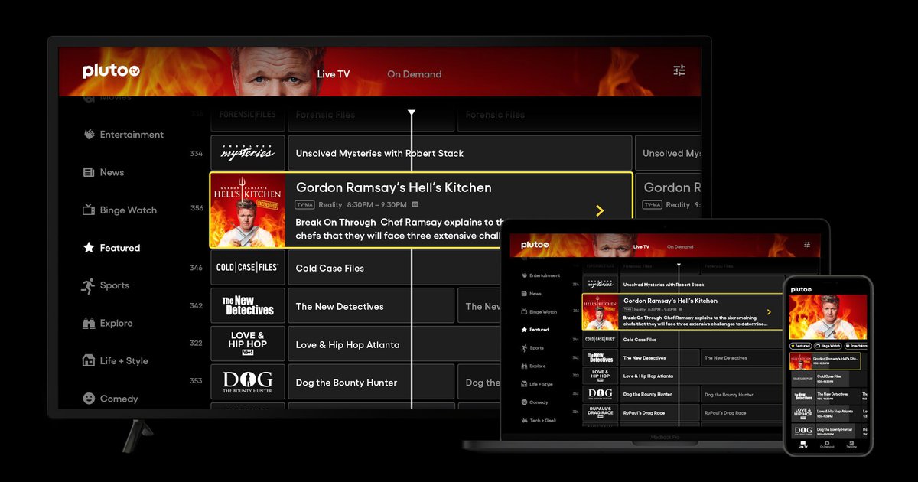Select the News icon on the TV sidebar
Screen dimensions: 918x482
(x=89, y=173)
